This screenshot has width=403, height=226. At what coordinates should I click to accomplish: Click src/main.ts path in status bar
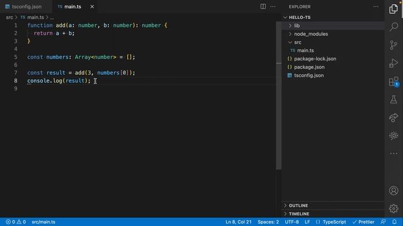[x=43, y=222]
